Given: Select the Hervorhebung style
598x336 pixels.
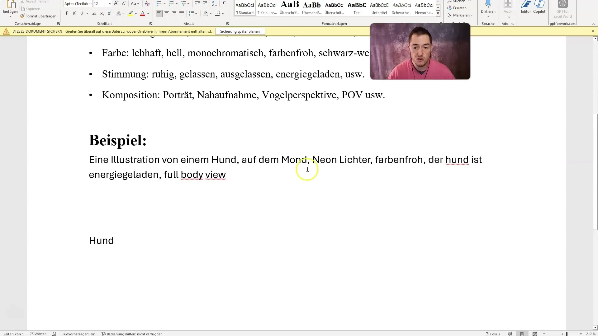Looking at the screenshot, I should pos(424,8).
